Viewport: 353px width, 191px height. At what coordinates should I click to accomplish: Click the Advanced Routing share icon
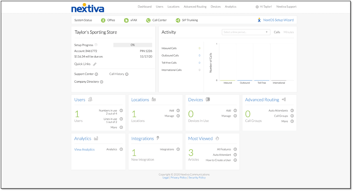(284, 99)
